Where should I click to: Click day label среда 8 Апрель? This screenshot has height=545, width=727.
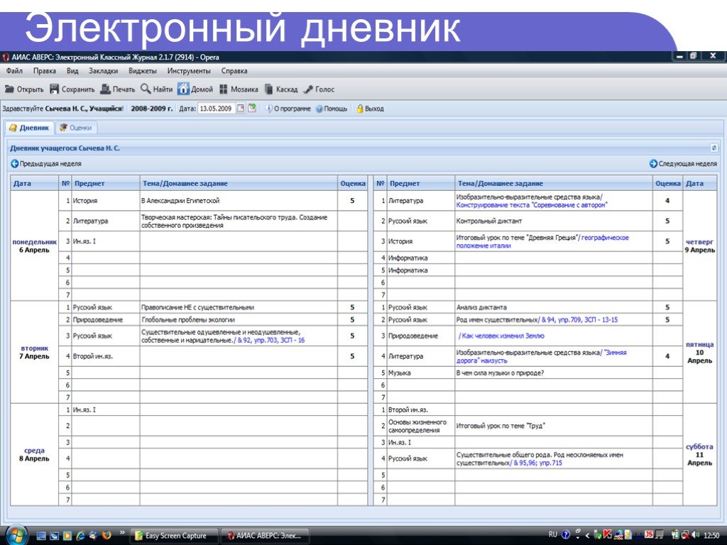(34, 454)
